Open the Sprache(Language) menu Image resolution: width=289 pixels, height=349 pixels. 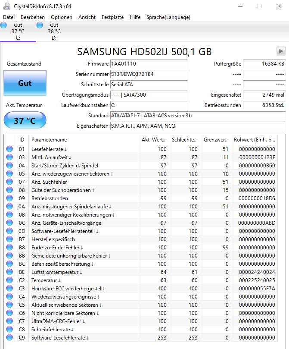pos(168,17)
